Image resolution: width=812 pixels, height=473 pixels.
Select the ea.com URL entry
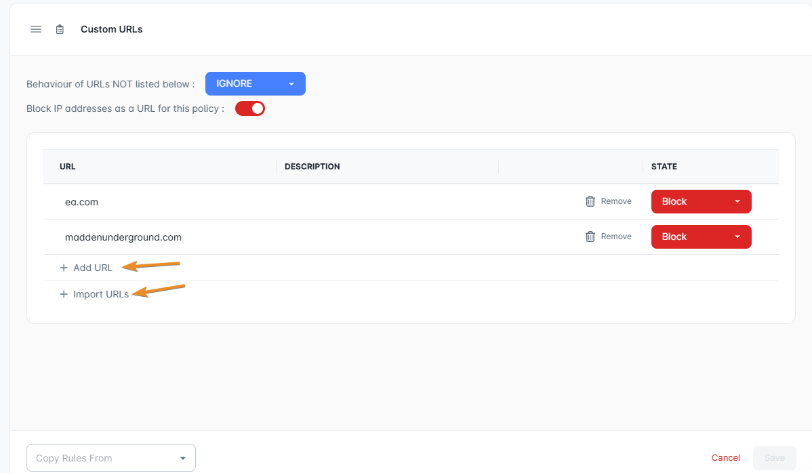(x=81, y=202)
